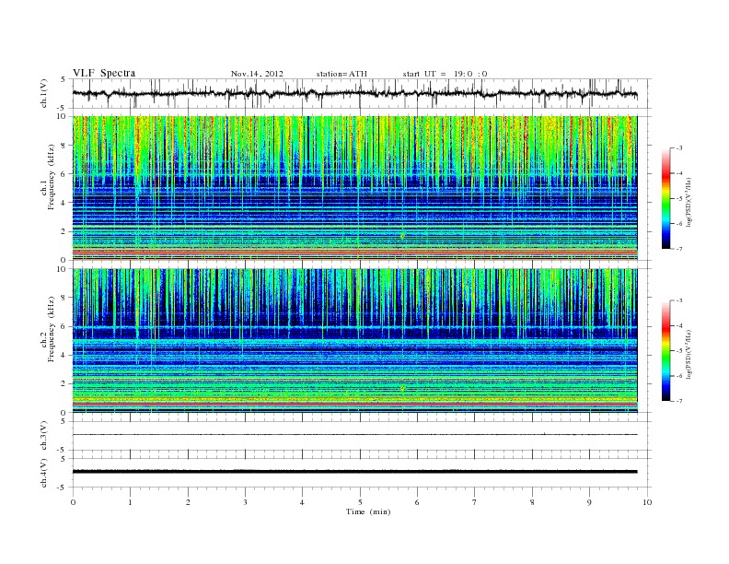Click time axis tick label "7"

click(x=475, y=502)
